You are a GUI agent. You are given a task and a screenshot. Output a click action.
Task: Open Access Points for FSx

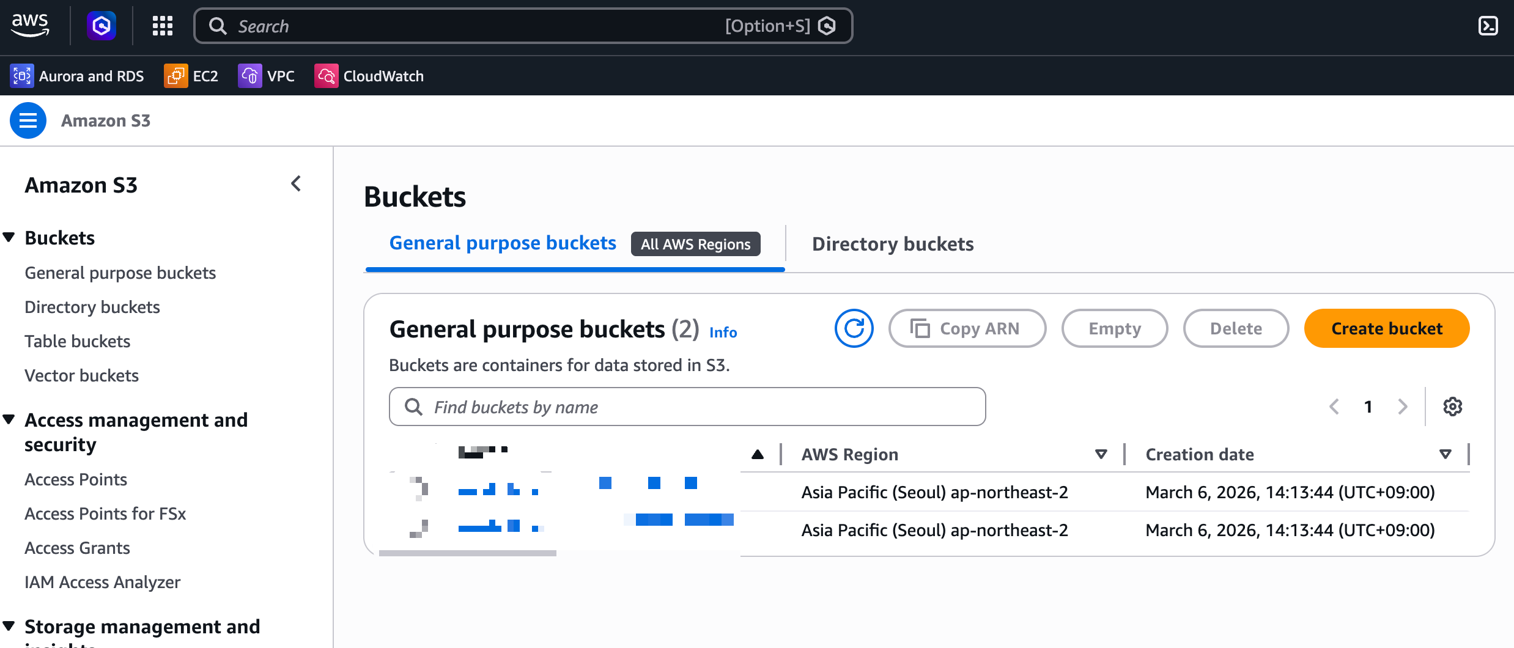tap(105, 514)
